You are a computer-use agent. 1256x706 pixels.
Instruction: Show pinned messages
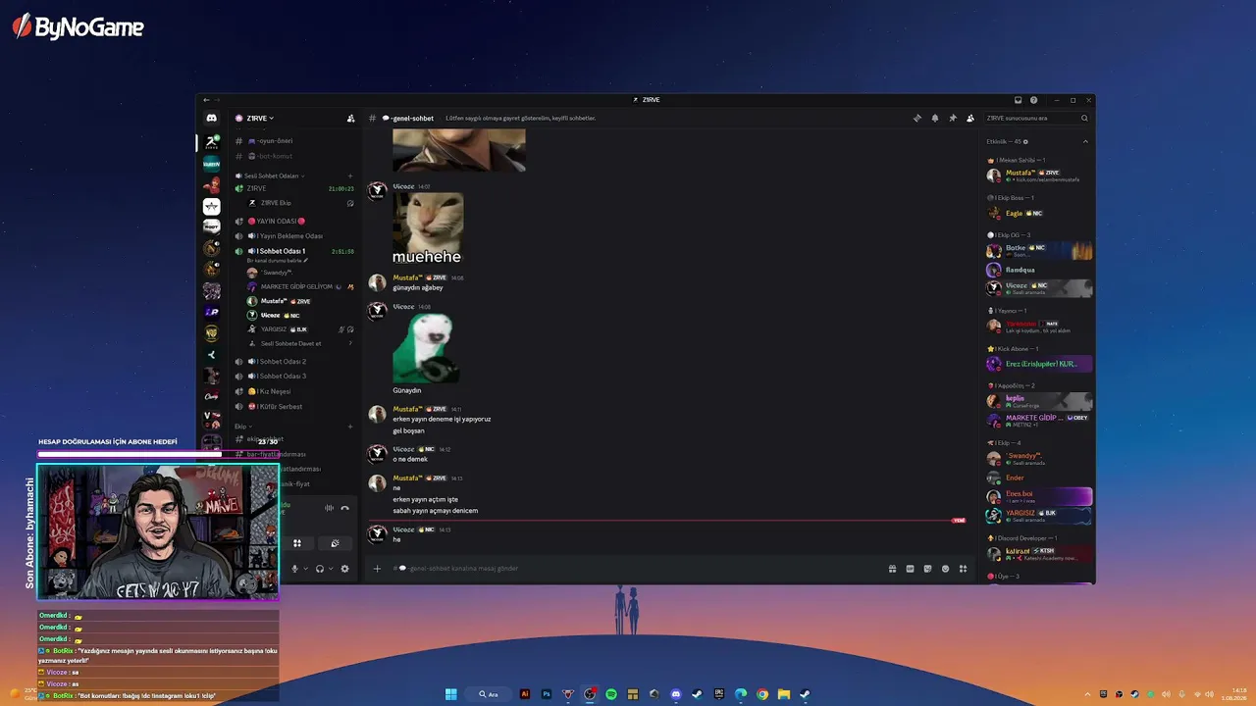(953, 118)
